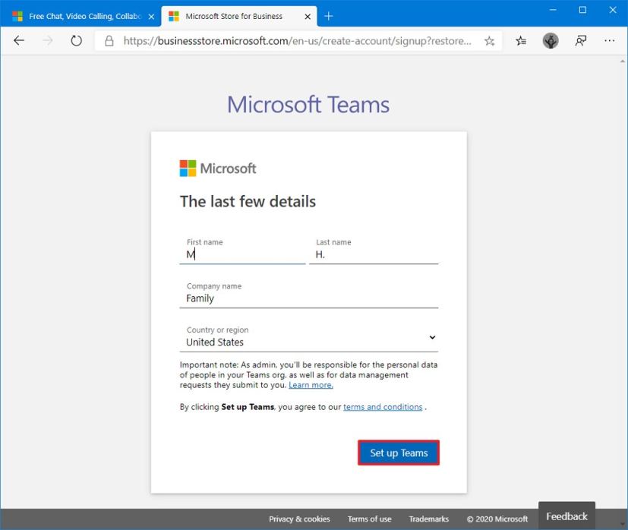628x530 pixels.
Task: Expand the Country or region chevron arrow
Action: pyautogui.click(x=432, y=337)
